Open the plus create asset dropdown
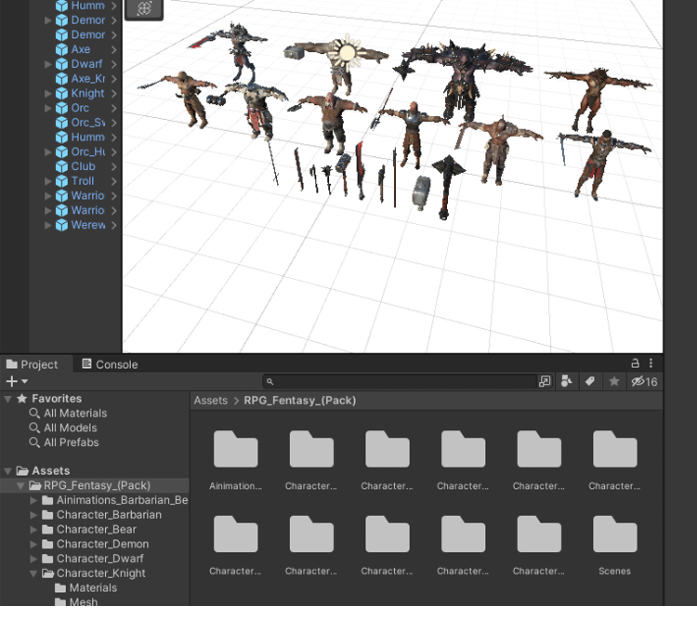 pyautogui.click(x=17, y=382)
